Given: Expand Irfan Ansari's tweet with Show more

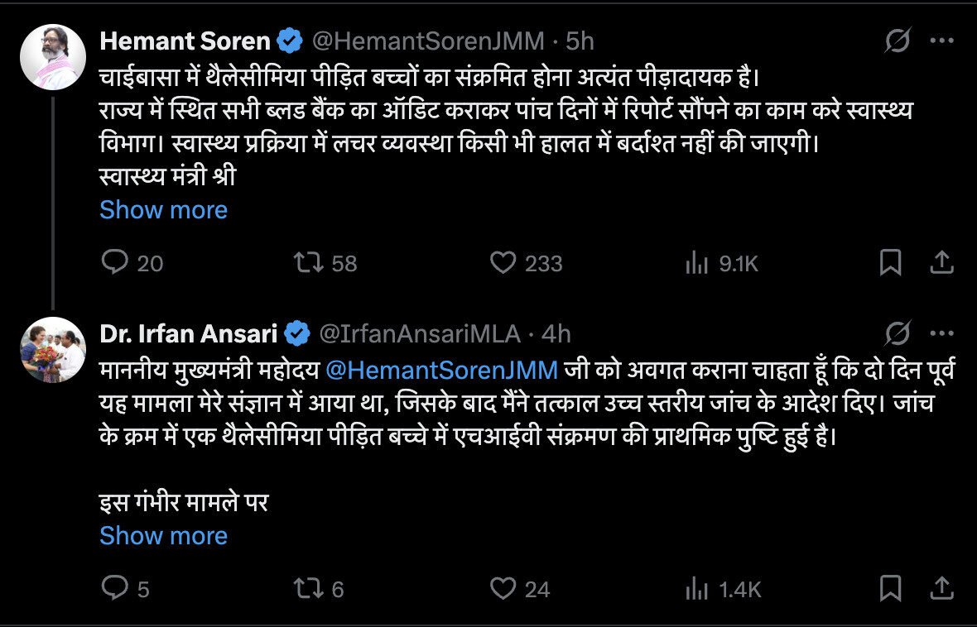Looking at the screenshot, I should (162, 535).
